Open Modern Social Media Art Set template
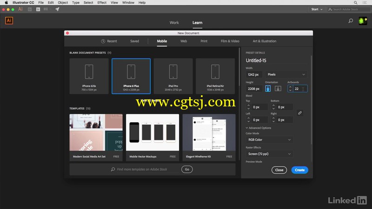 [96, 137]
